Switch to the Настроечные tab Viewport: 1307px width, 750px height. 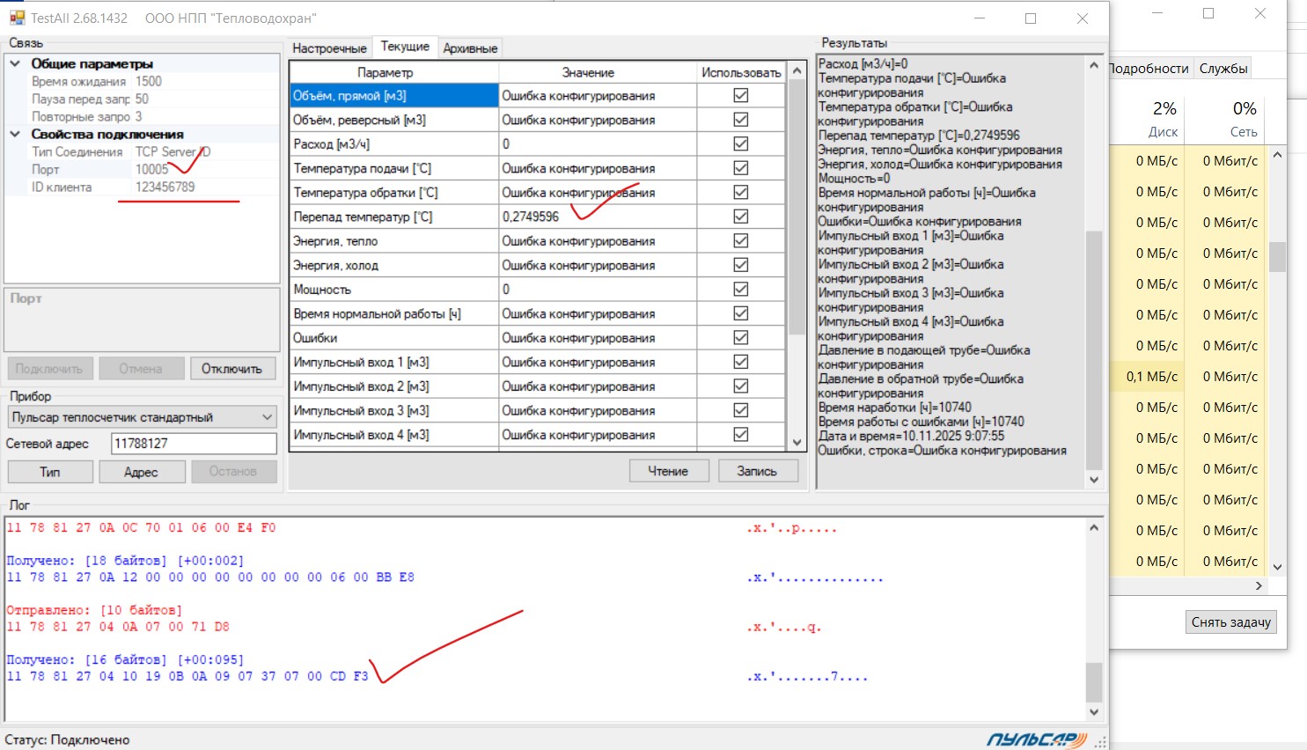329,48
